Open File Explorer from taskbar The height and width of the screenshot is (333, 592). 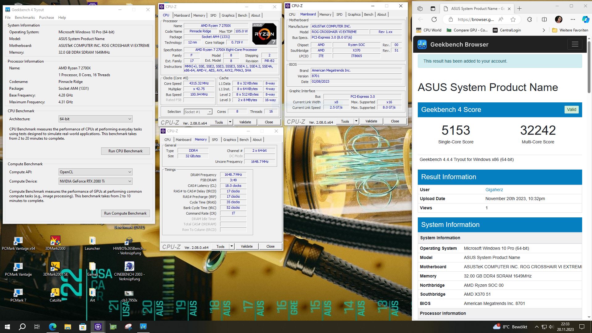point(68,327)
